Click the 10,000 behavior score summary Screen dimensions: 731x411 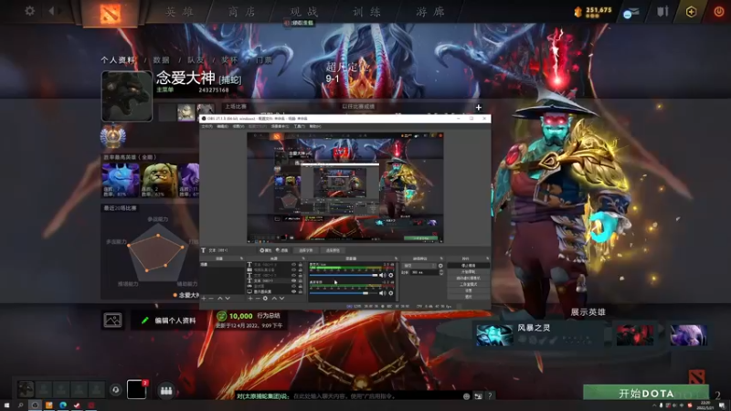[x=249, y=316]
